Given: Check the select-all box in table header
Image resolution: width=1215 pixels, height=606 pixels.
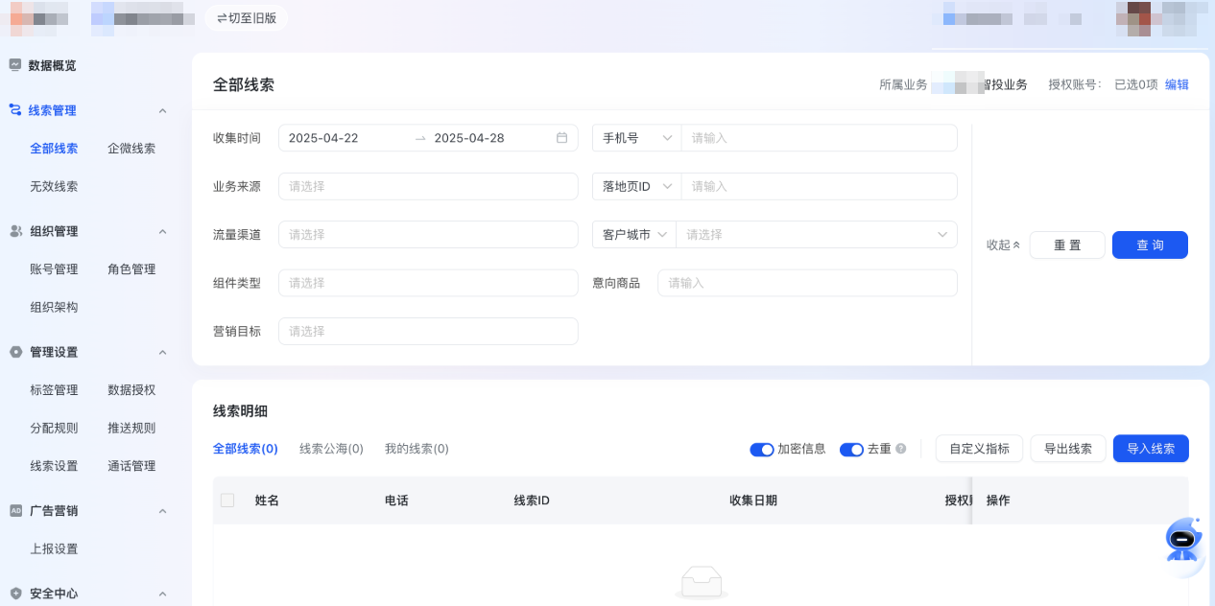Looking at the screenshot, I should tap(226, 500).
